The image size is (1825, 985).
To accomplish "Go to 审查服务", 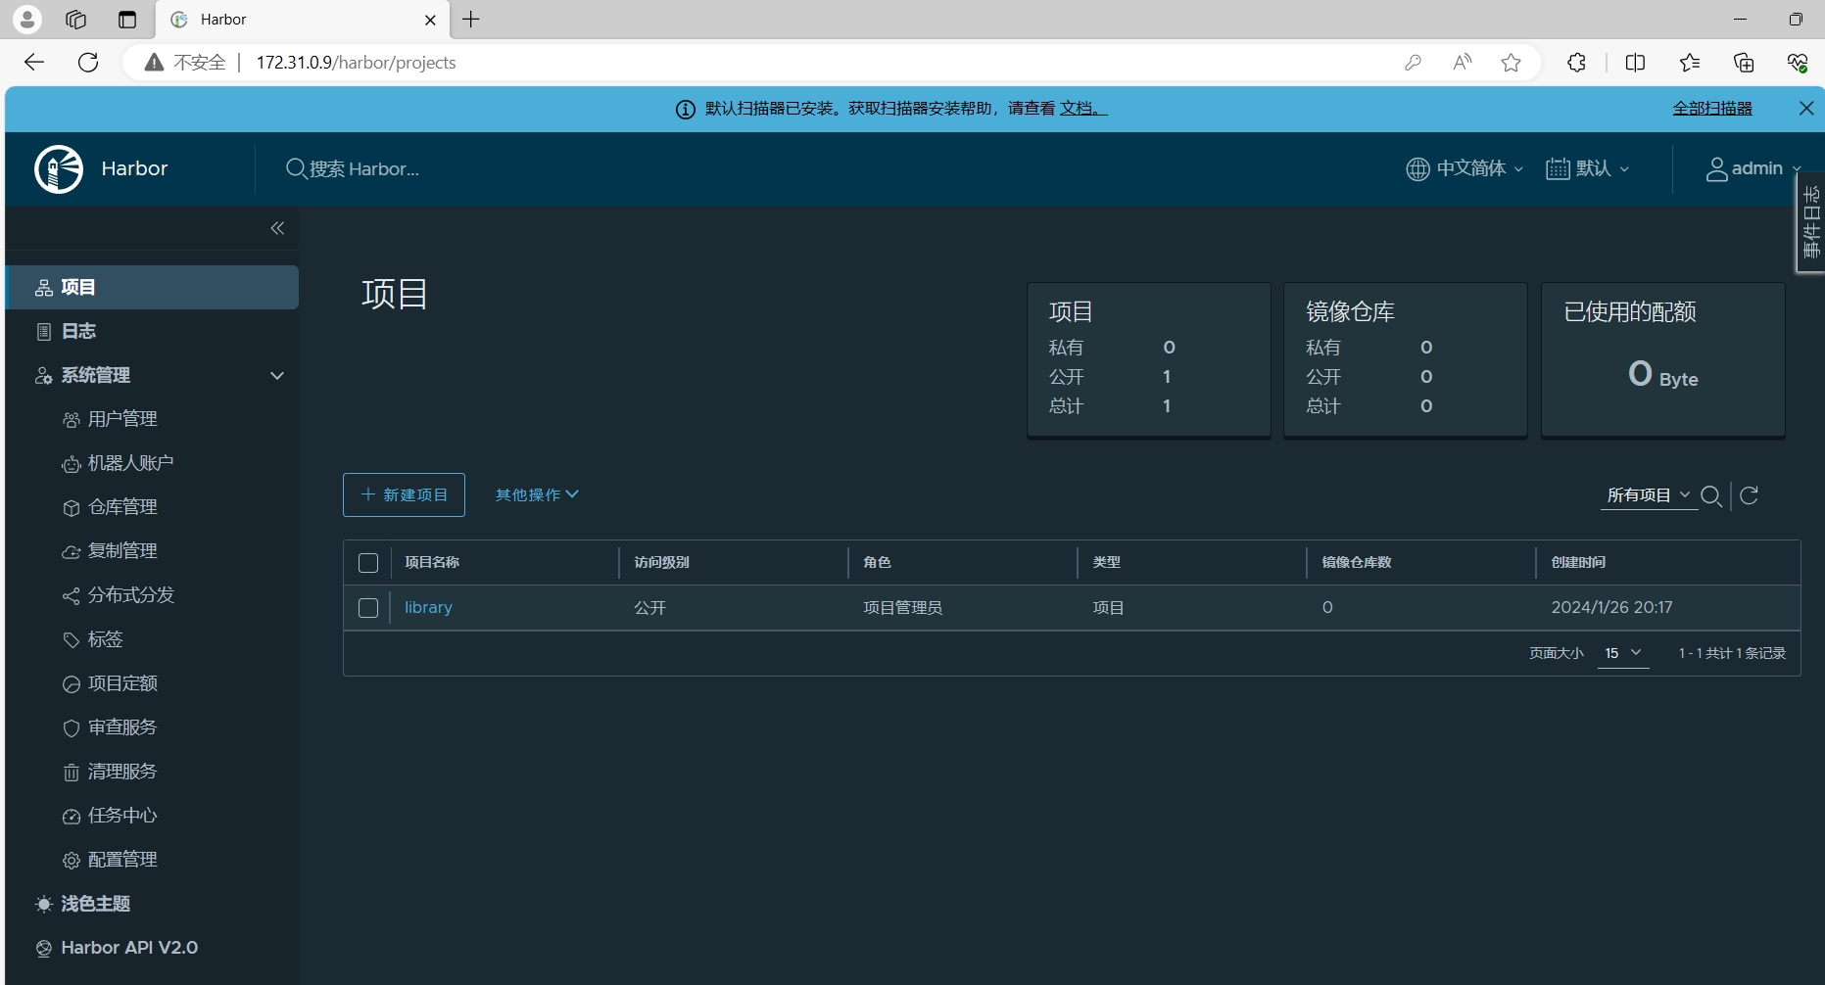I will pos(122,727).
